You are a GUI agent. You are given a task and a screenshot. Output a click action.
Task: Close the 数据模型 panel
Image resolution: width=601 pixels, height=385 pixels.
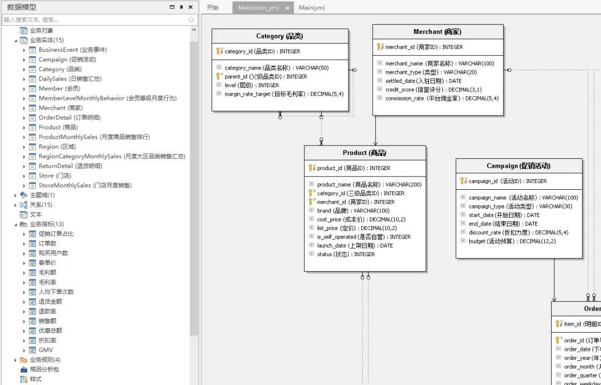(191, 7)
